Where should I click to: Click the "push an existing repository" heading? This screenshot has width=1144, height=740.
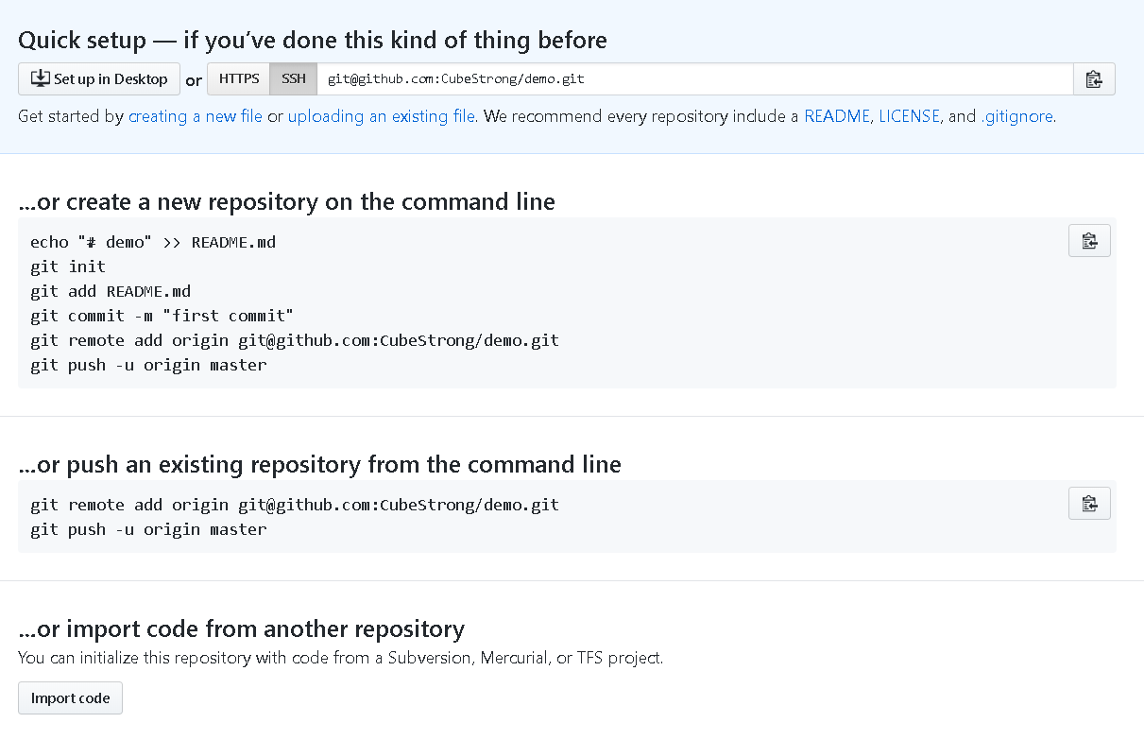point(319,465)
